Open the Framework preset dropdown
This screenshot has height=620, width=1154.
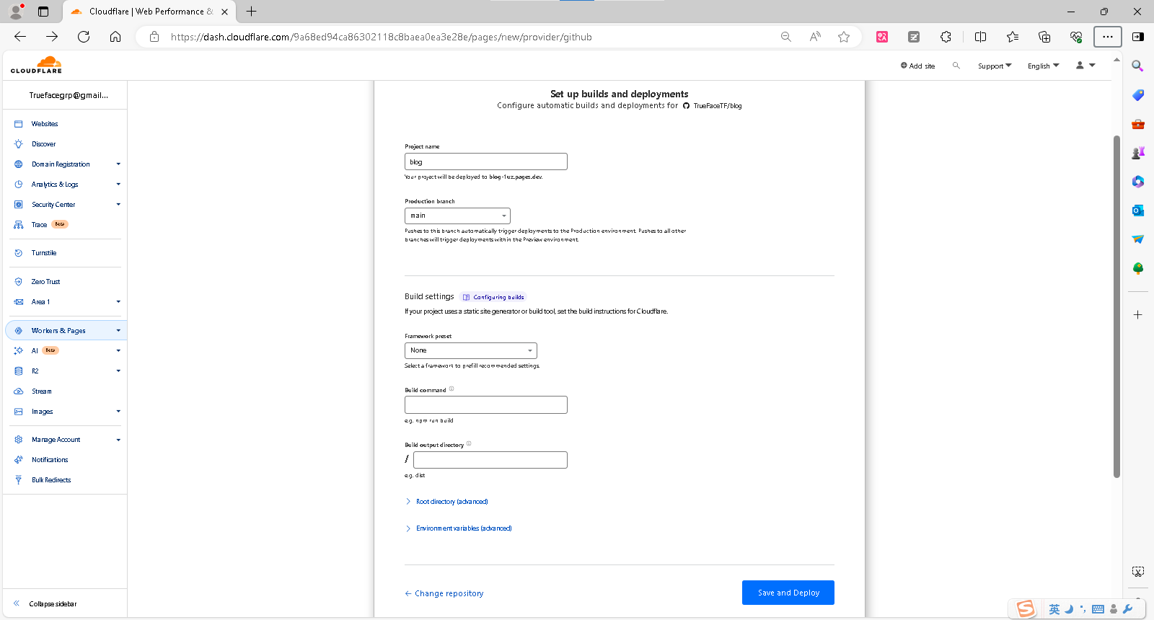pyautogui.click(x=470, y=350)
